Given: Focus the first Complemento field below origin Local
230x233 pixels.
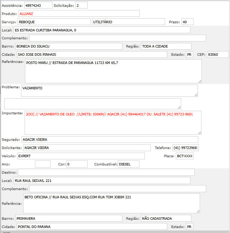Looking at the screenshot, I should [118, 38].
